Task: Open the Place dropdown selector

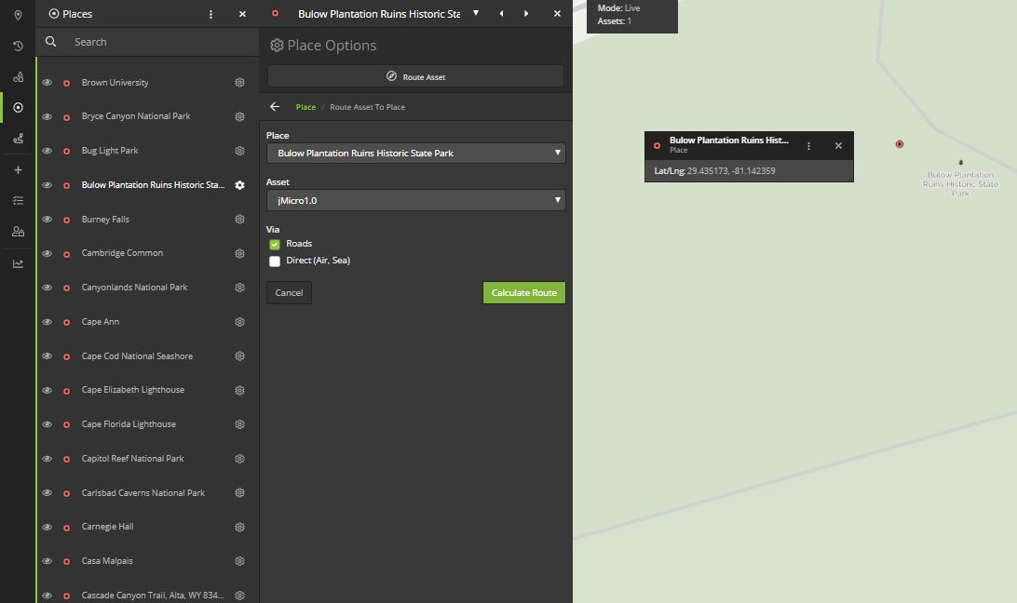Action: tap(415, 153)
